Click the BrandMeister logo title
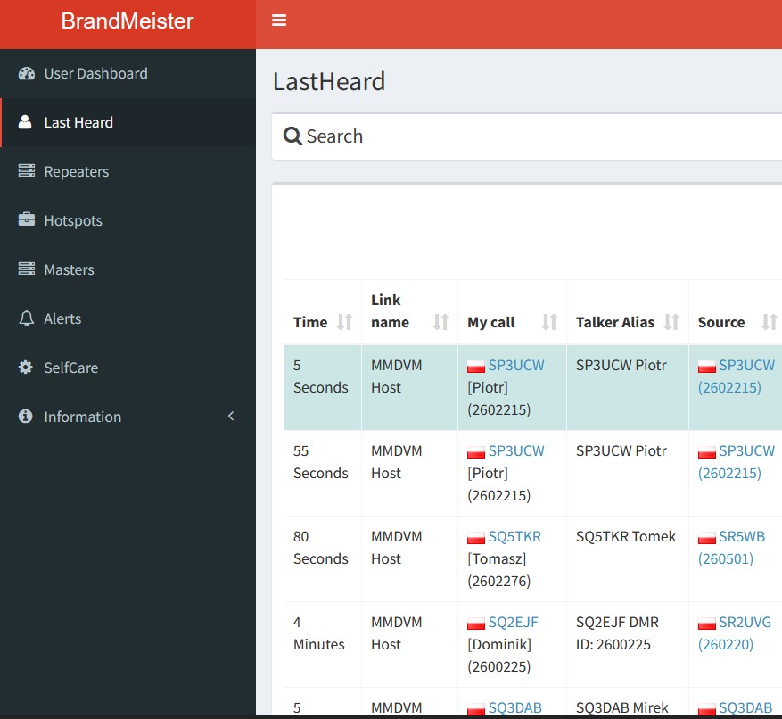This screenshot has height=719, width=782. (x=128, y=21)
